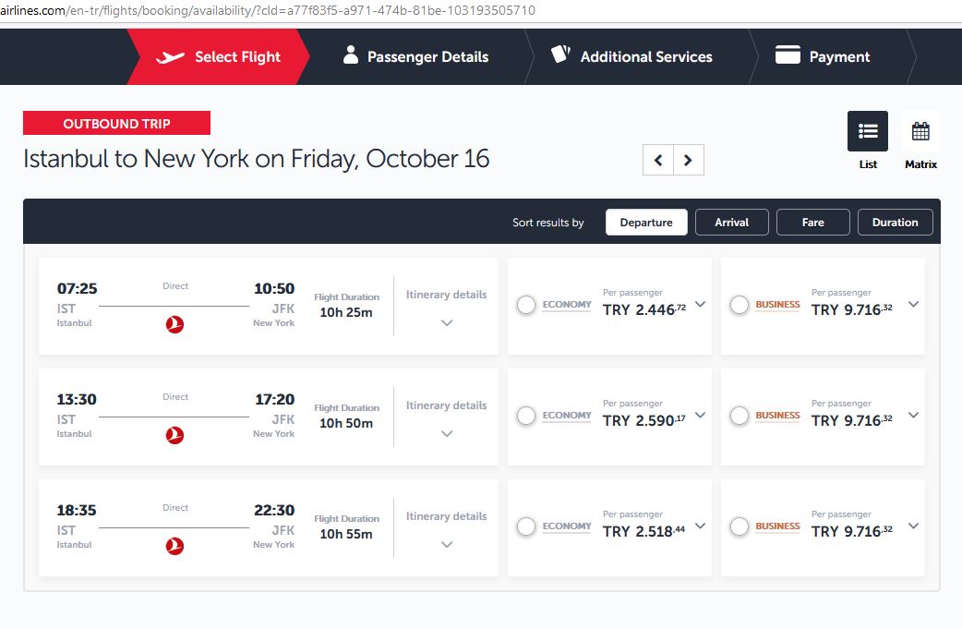The image size is (962, 629).
Task: Expand Economy TRY 2.590 fare options
Action: pyautogui.click(x=700, y=415)
